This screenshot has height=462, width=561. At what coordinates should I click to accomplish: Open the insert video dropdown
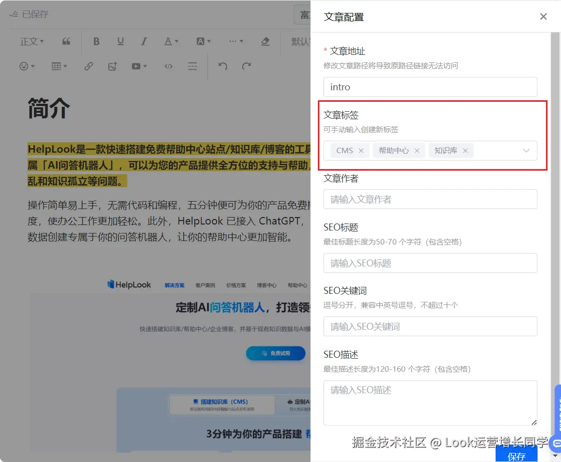point(139,66)
